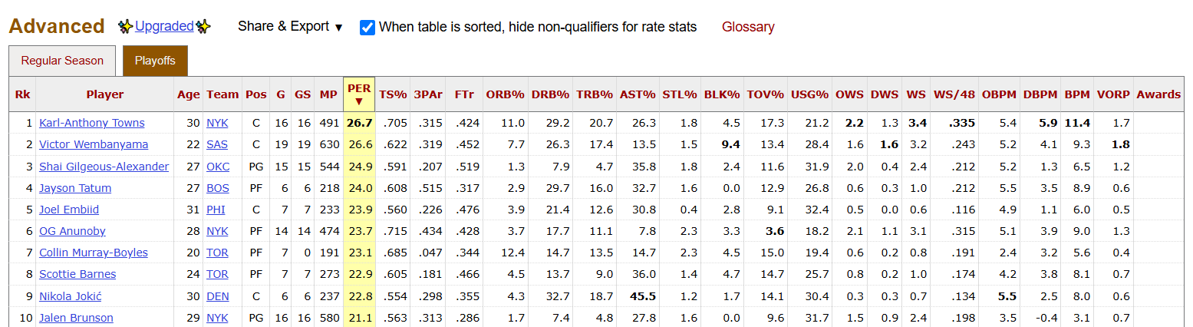This screenshot has width=1193, height=327.
Task: Sort by the WS/48 column header
Action: click(954, 94)
